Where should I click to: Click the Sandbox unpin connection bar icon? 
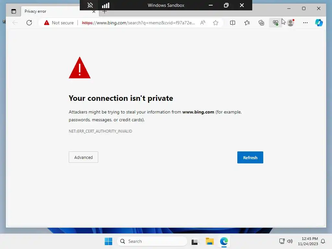[x=90, y=5]
